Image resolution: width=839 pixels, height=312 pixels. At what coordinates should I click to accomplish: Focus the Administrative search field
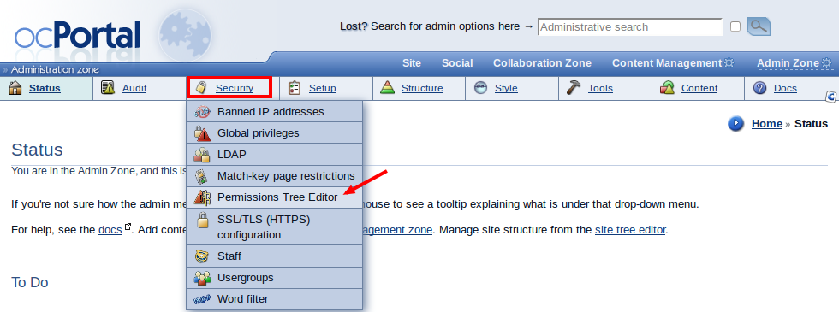point(630,26)
